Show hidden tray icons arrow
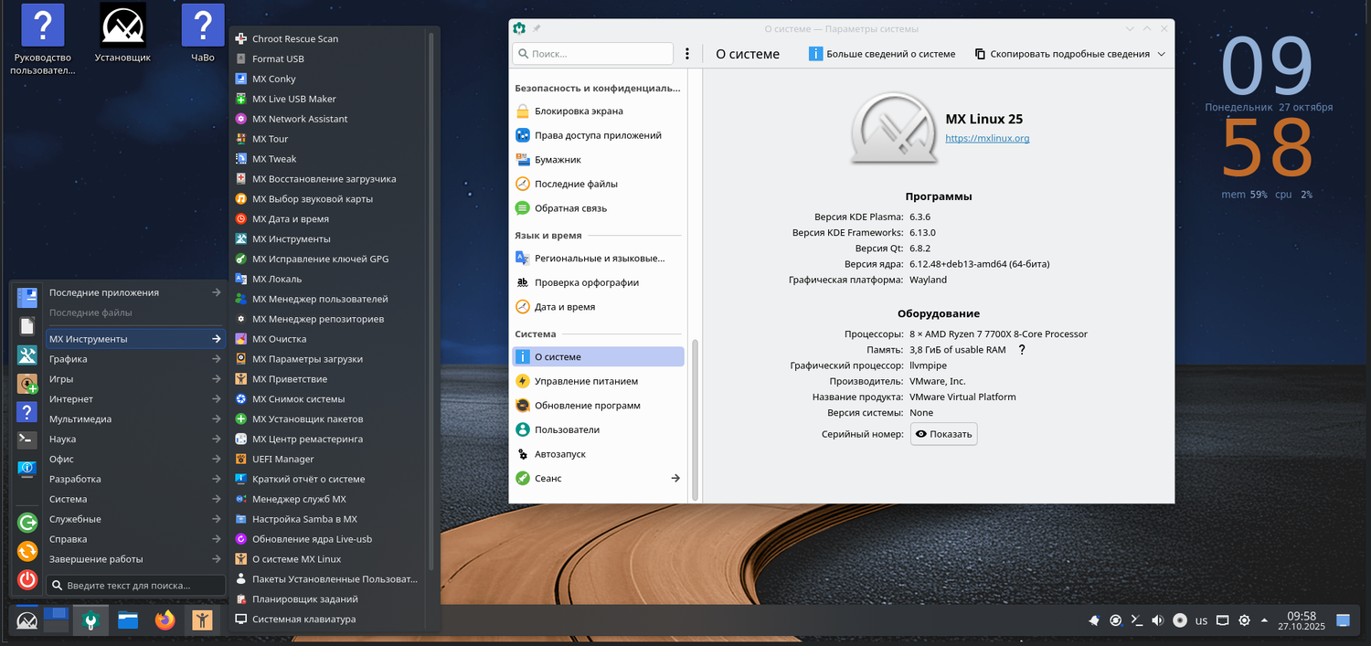Image resolution: width=1371 pixels, height=646 pixels. (1264, 620)
